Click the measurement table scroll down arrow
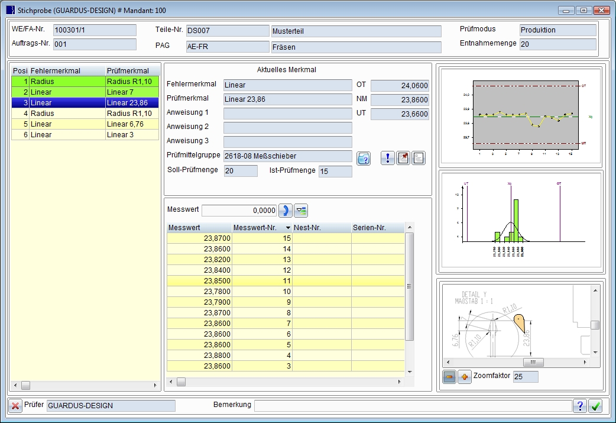This screenshot has height=423, width=616. 410,371
